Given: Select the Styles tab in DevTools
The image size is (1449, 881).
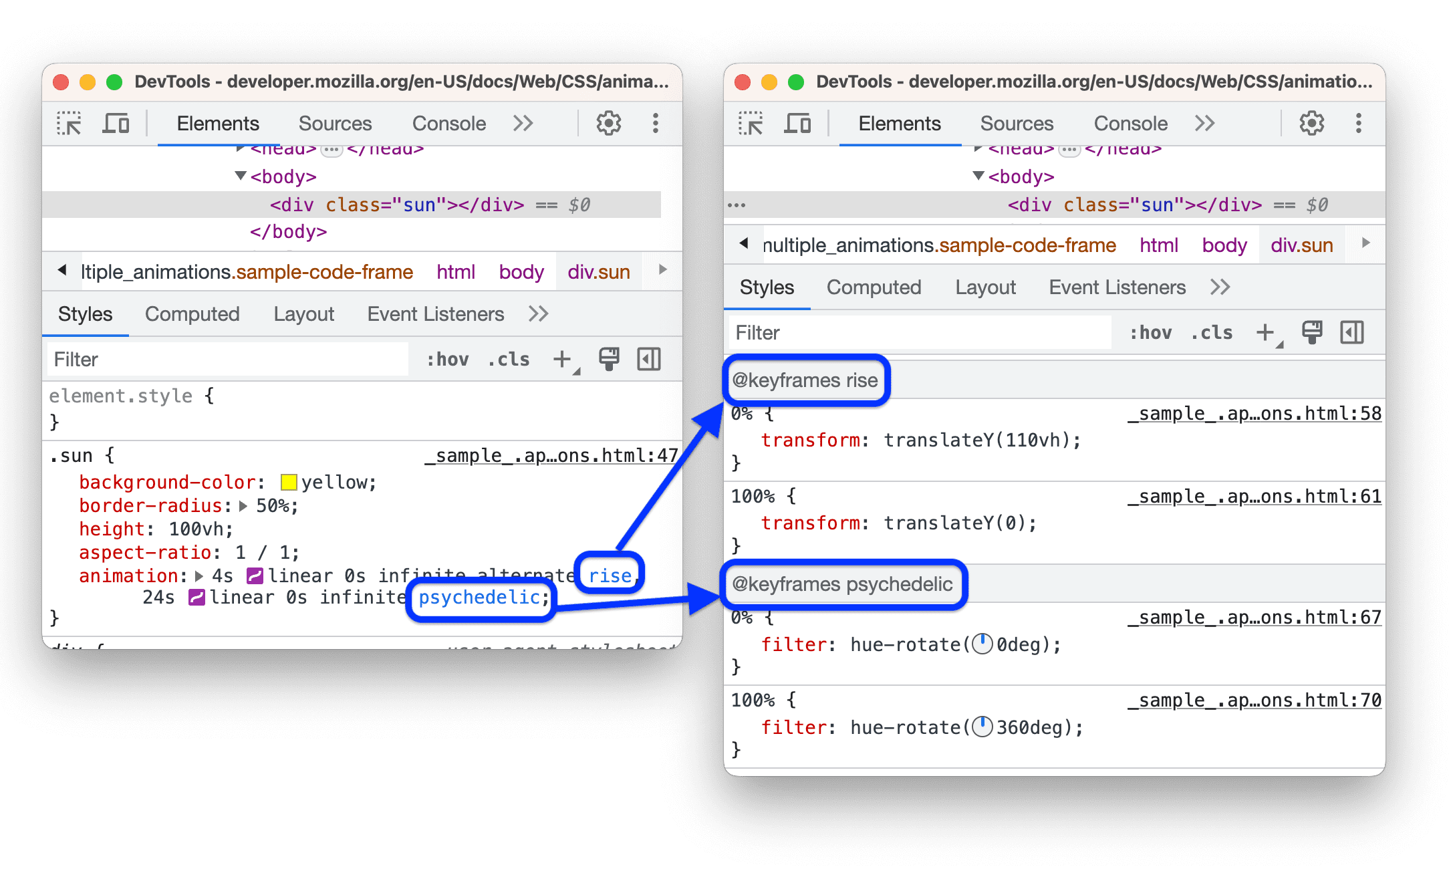Looking at the screenshot, I should click(86, 313).
